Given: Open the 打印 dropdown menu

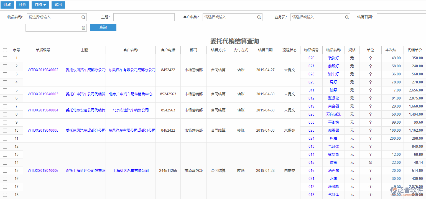Looking at the screenshot, I should click(x=40, y=5).
